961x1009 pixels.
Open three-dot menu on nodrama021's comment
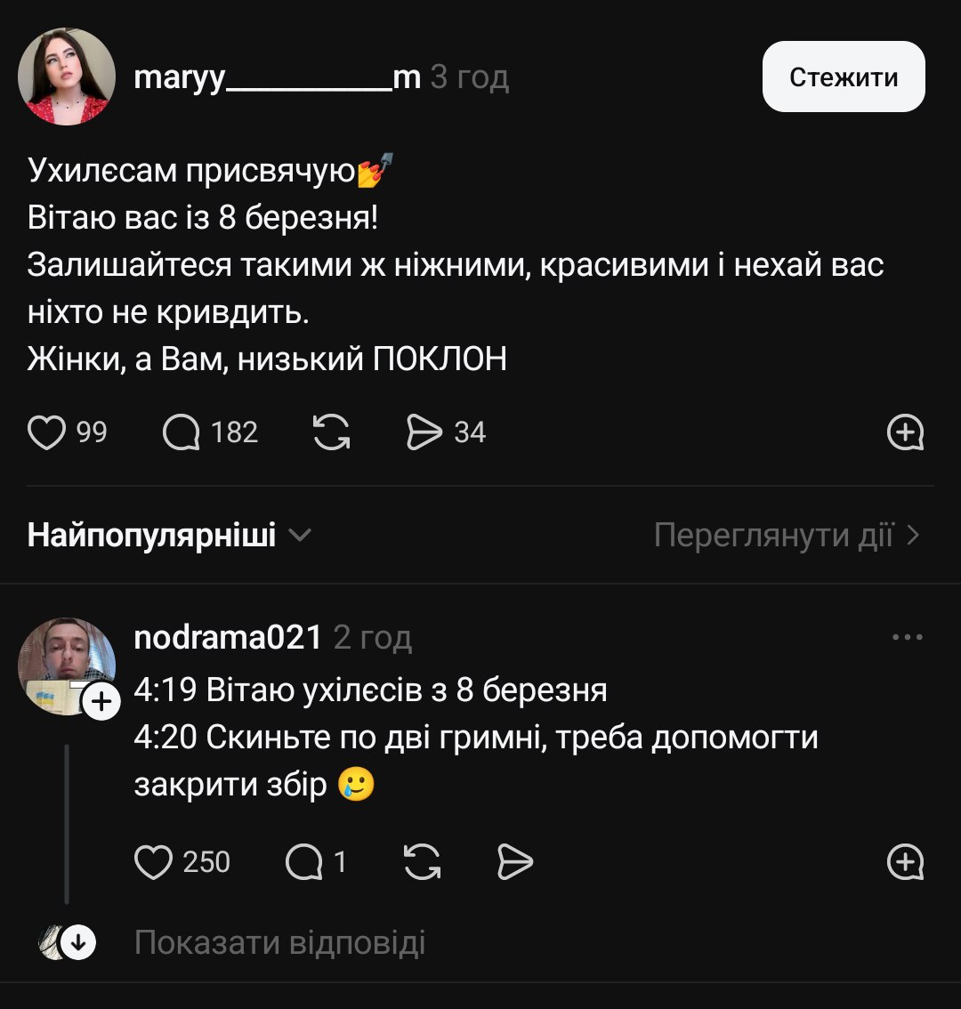tap(907, 637)
